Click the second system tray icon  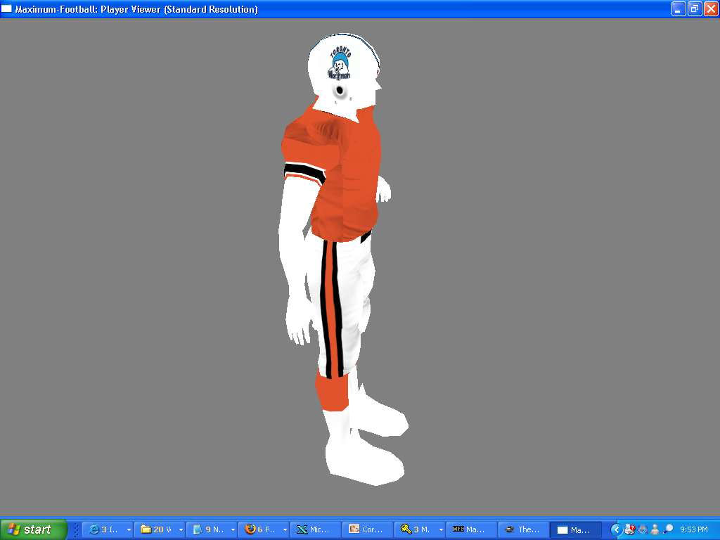click(x=643, y=529)
